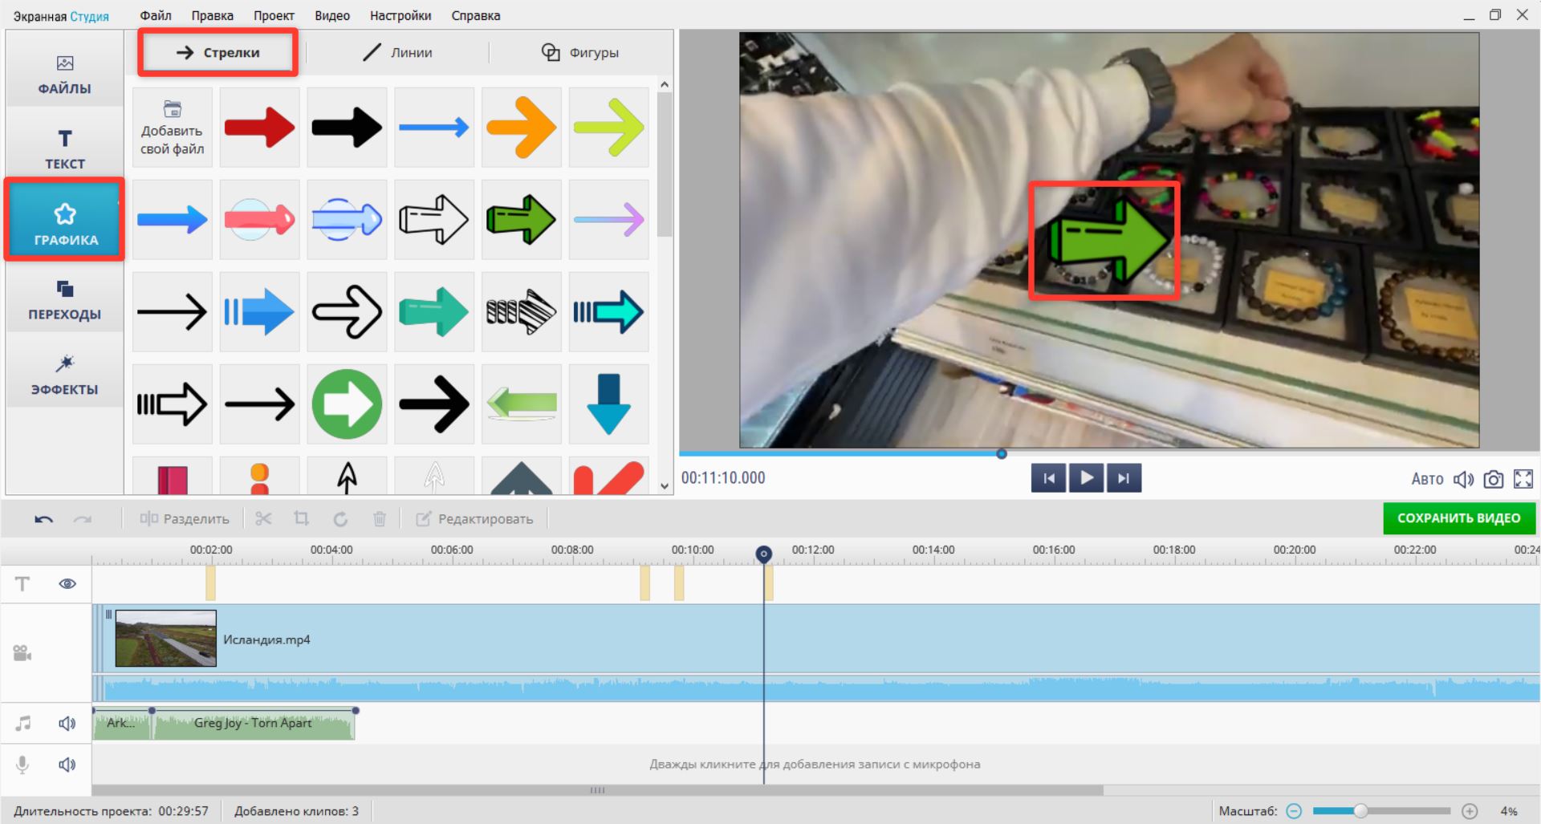Image resolution: width=1541 pixels, height=824 pixels.
Task: Click the microphone track icon
Action: [22, 765]
